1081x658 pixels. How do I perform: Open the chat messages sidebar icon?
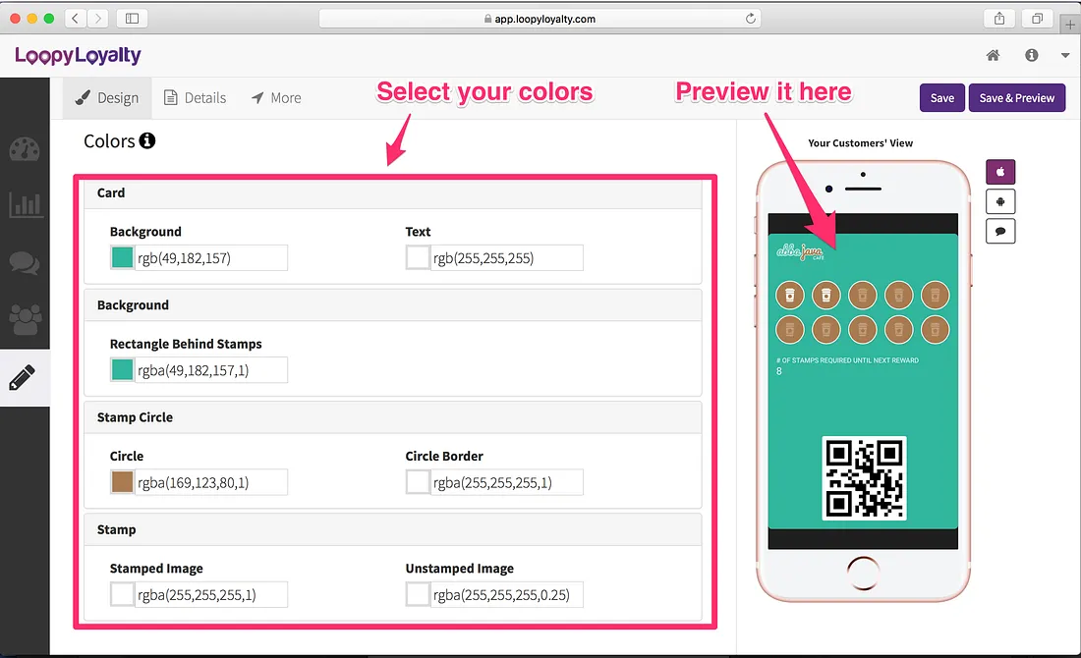[25, 262]
